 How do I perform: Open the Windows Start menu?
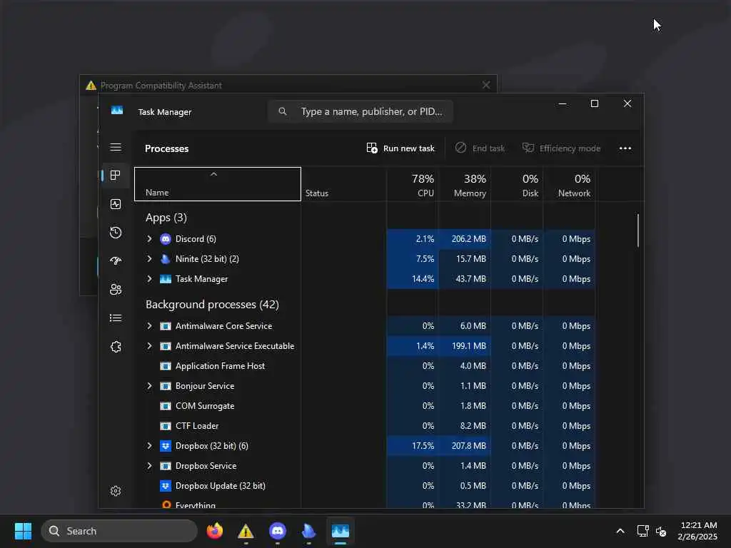(23, 531)
